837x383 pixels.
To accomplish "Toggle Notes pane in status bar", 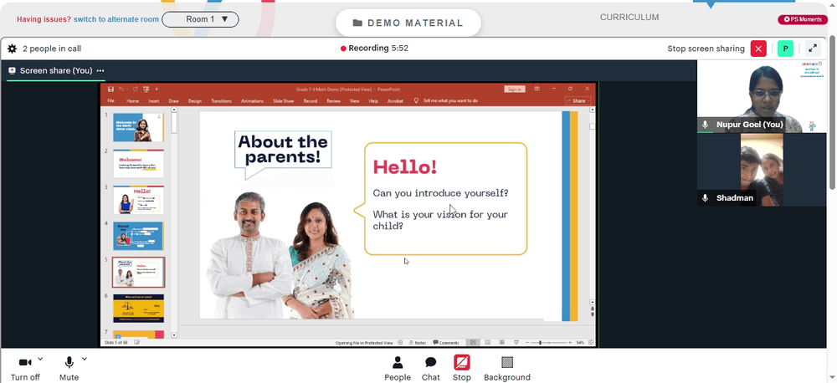I will 417,343.
